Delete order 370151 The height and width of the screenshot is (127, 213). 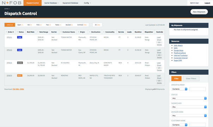[x=159, y=45]
